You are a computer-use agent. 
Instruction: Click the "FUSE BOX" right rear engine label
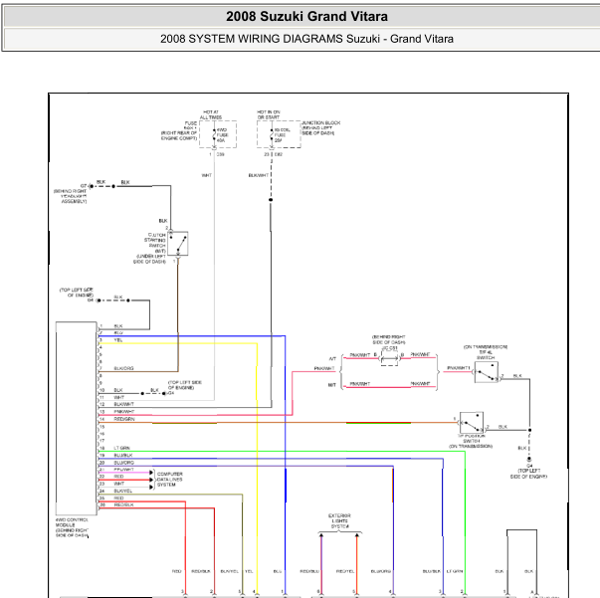coord(179,130)
